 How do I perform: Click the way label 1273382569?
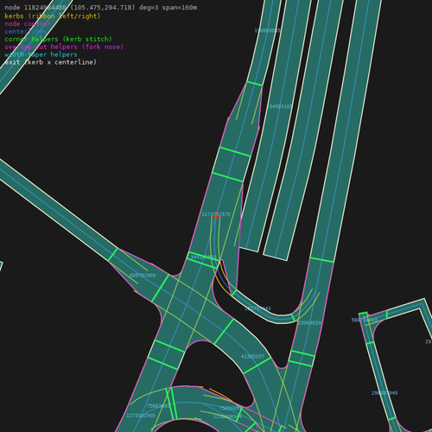[x=141, y=416]
